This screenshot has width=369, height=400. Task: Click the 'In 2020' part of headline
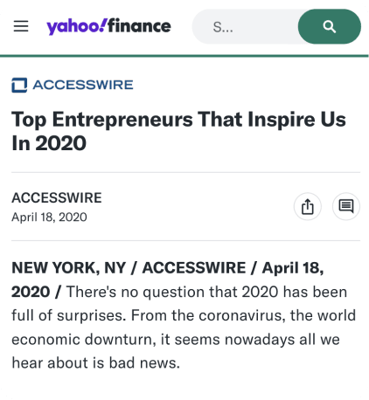pos(49,143)
